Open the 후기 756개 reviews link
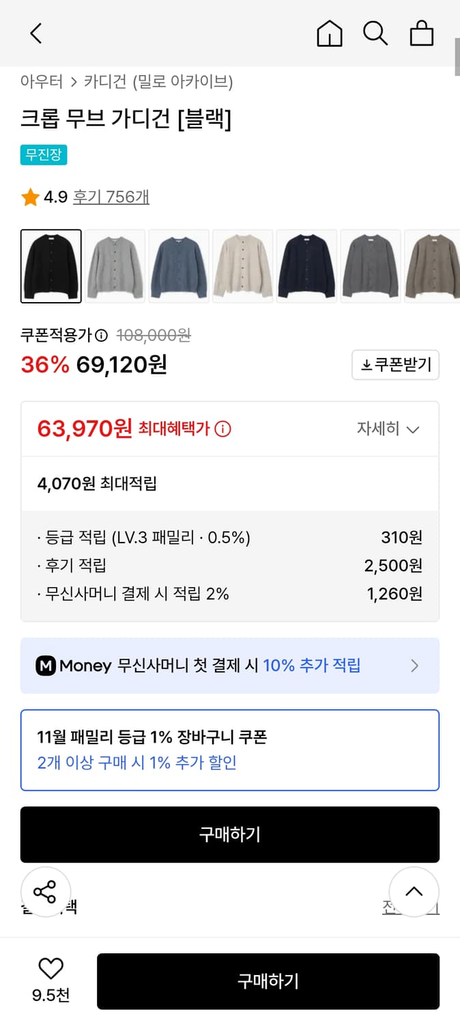 (111, 196)
